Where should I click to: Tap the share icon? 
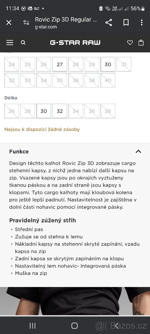[109, 23]
